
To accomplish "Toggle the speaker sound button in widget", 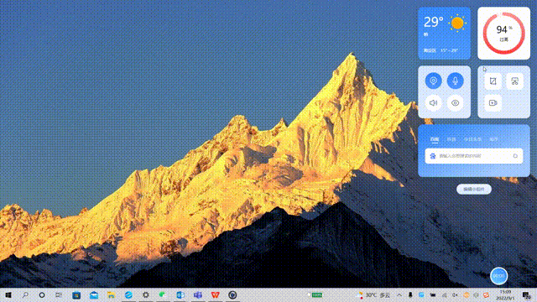I will tap(433, 102).
